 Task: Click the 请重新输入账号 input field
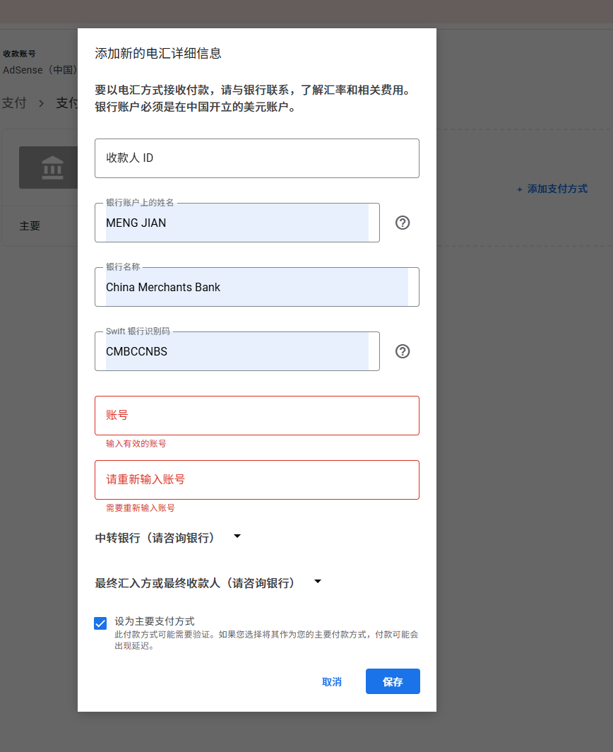coord(257,480)
